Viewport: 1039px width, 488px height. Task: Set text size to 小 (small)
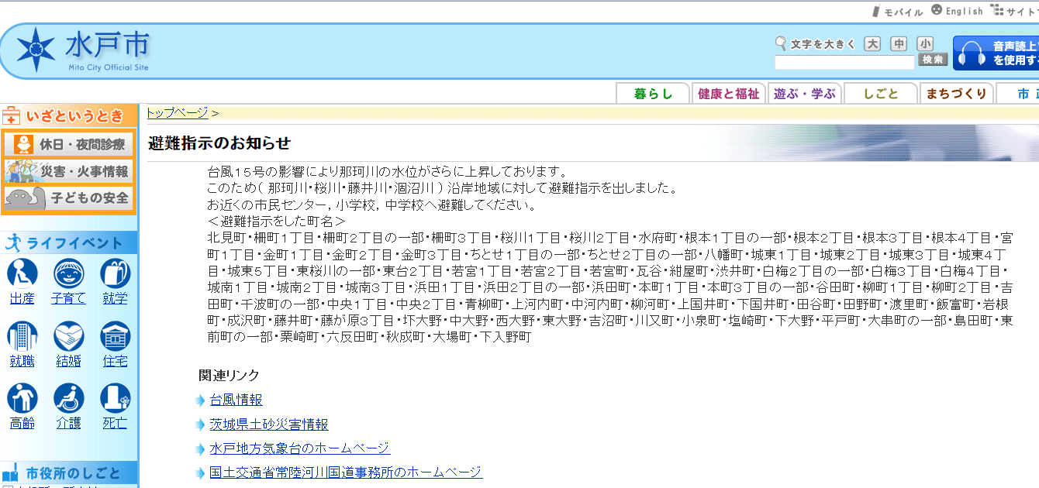tap(924, 44)
